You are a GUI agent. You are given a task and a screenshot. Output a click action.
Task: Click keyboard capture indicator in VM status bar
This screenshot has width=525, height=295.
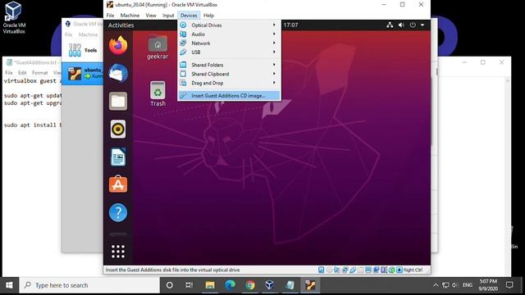[399, 270]
